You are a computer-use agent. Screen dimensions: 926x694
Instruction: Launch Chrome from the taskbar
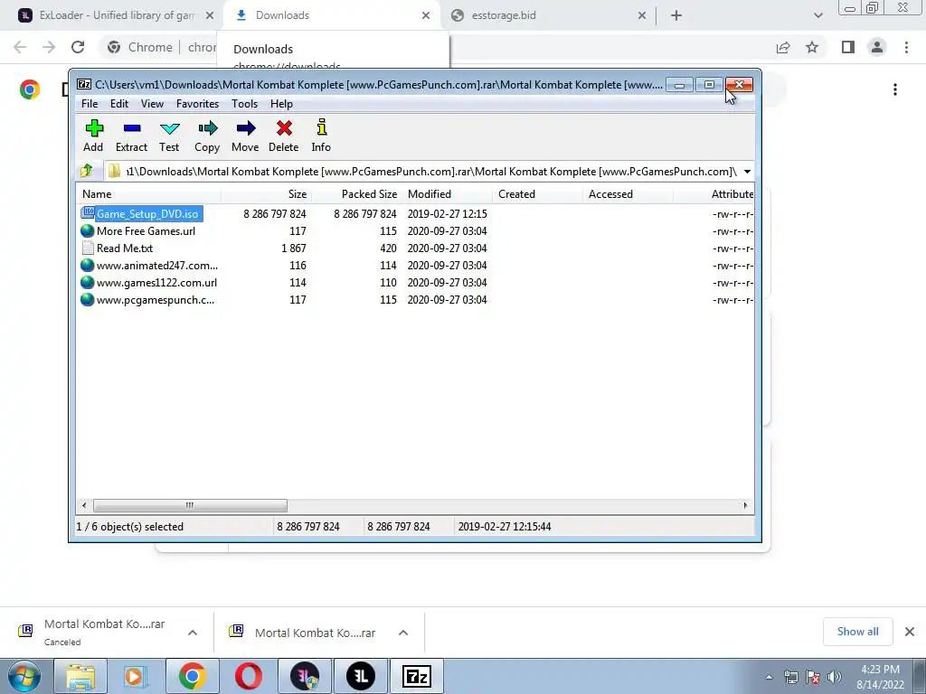192,676
